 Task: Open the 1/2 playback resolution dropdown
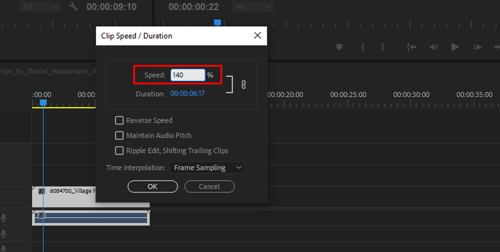pyautogui.click(x=40, y=6)
